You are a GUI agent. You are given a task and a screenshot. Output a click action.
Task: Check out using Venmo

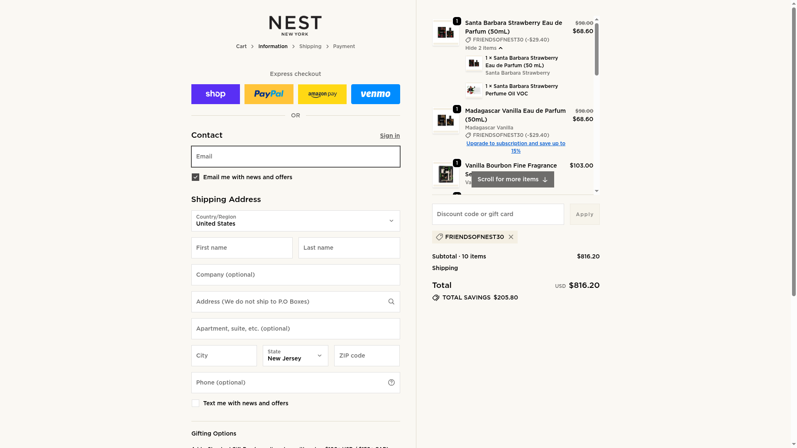[x=375, y=94]
